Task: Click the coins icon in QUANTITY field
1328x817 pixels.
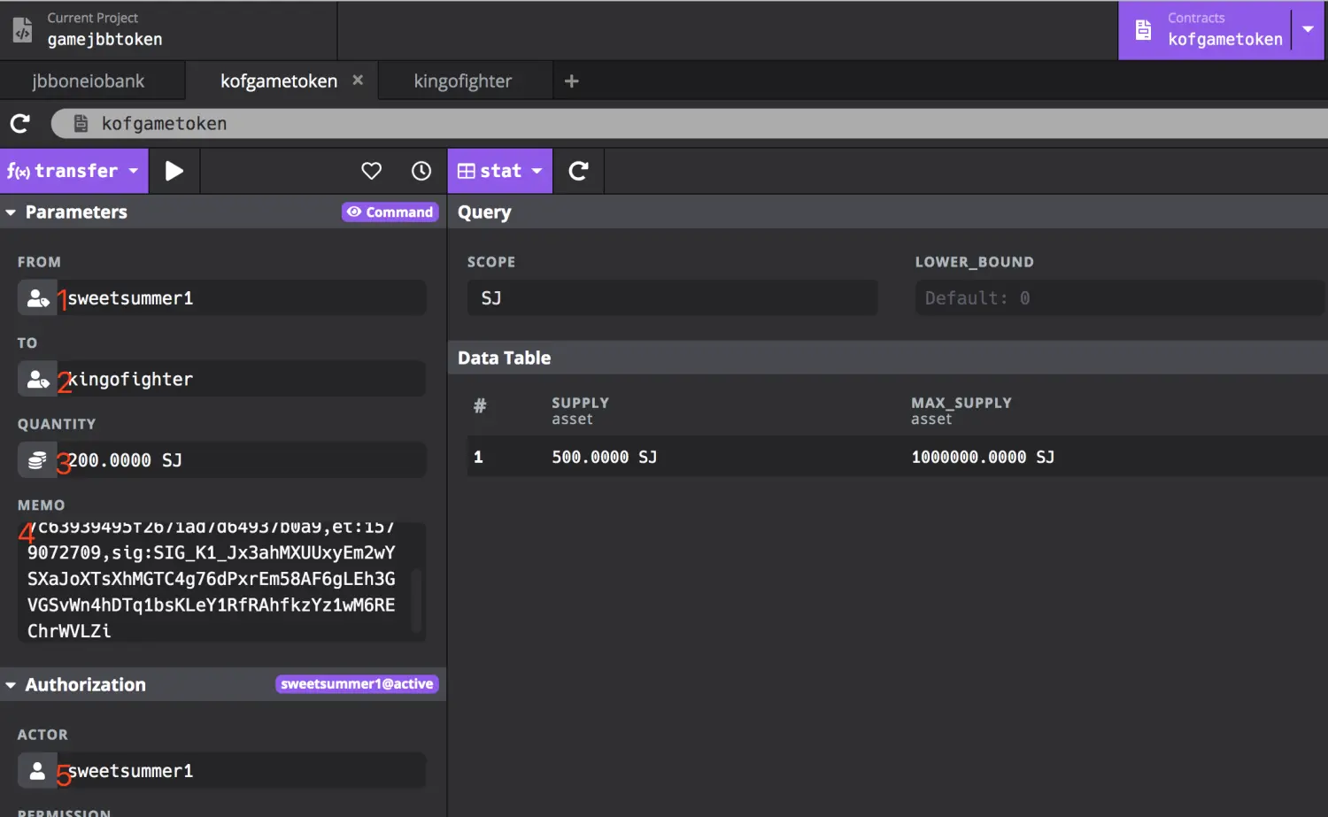Action: point(37,460)
